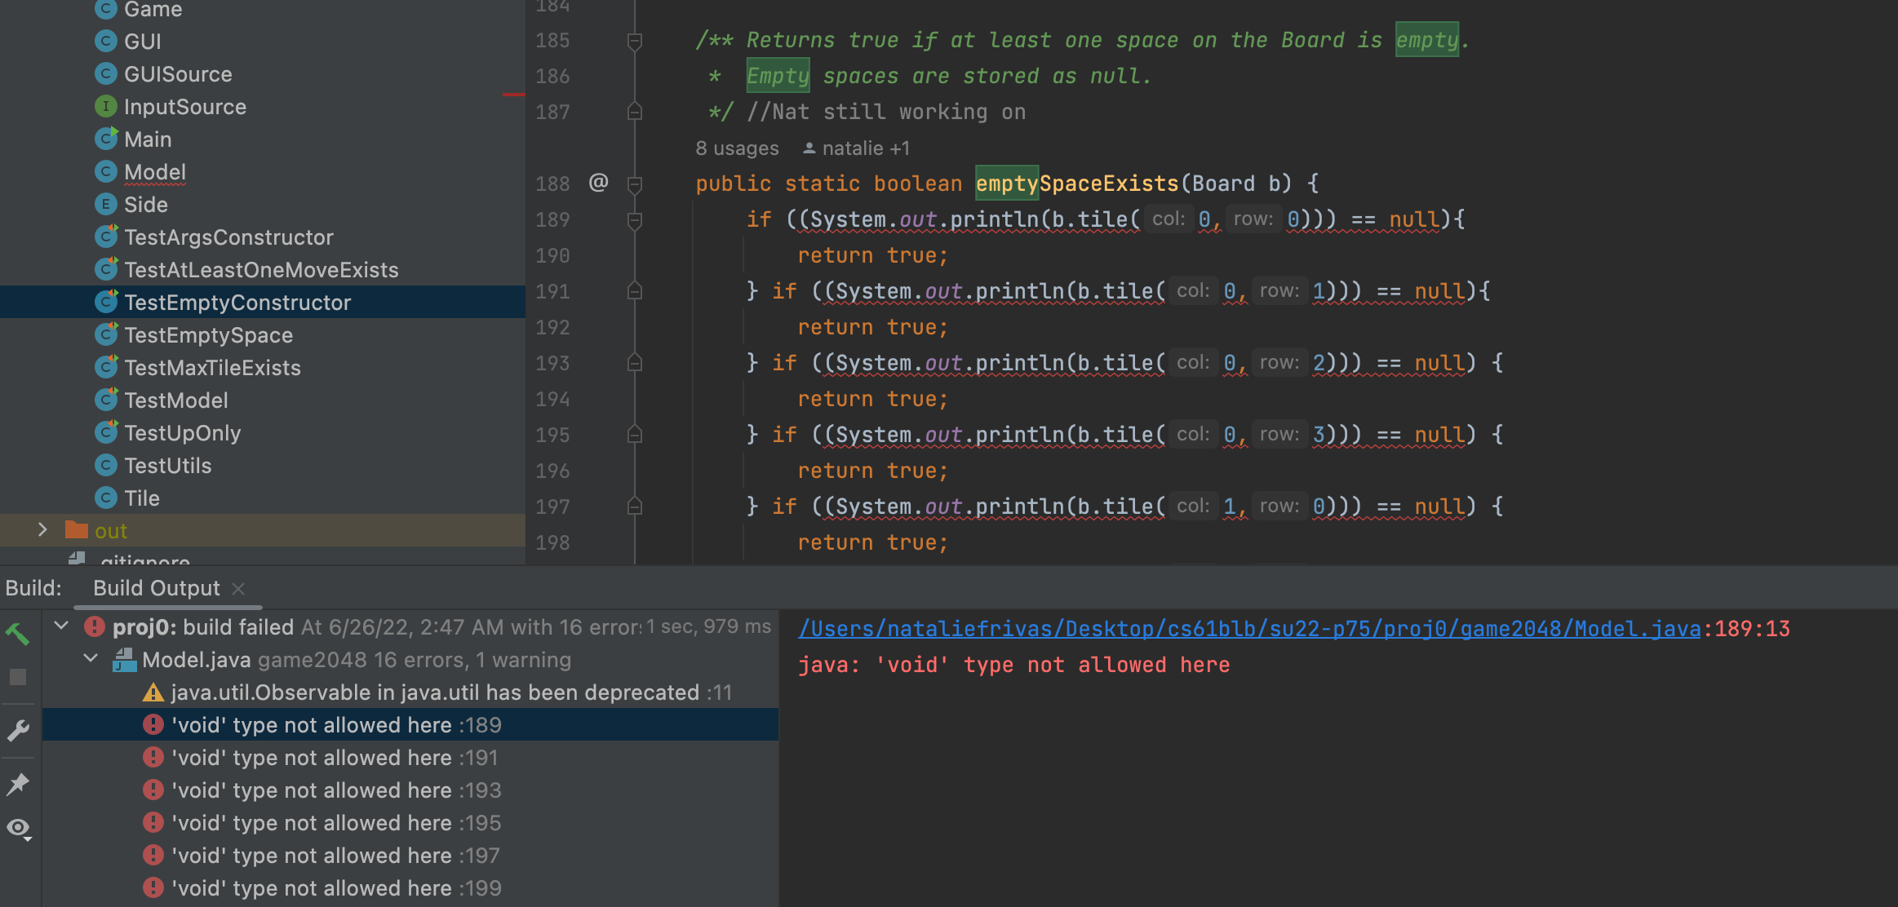
Task: Click the 8 usages hint
Action: click(x=737, y=148)
